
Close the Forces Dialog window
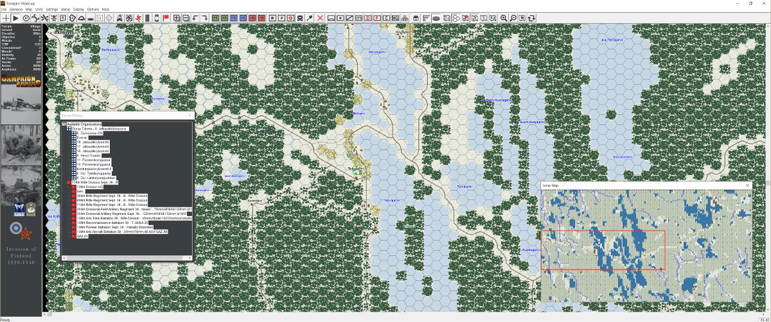coord(190,115)
